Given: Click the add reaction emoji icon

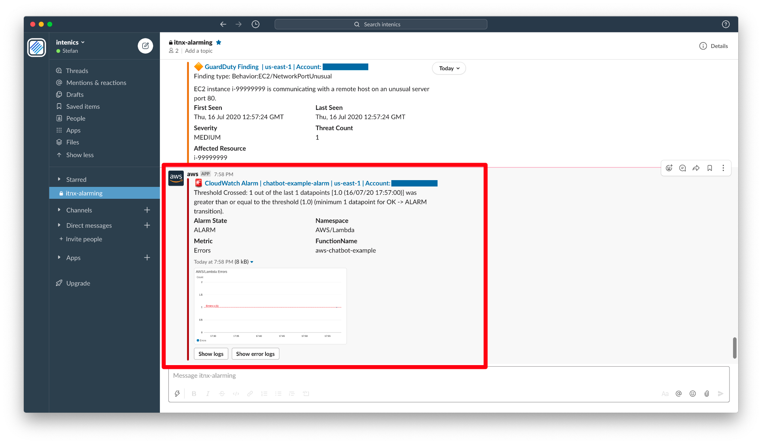Looking at the screenshot, I should 669,168.
